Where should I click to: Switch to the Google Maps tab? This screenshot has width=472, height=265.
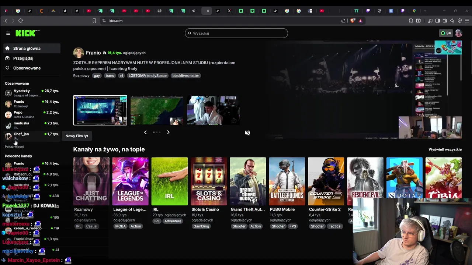(414, 11)
